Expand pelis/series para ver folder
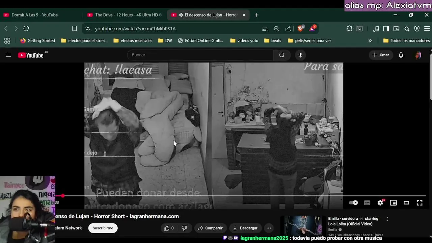Screen dimensions: 432x243 pyautogui.click(x=309, y=40)
